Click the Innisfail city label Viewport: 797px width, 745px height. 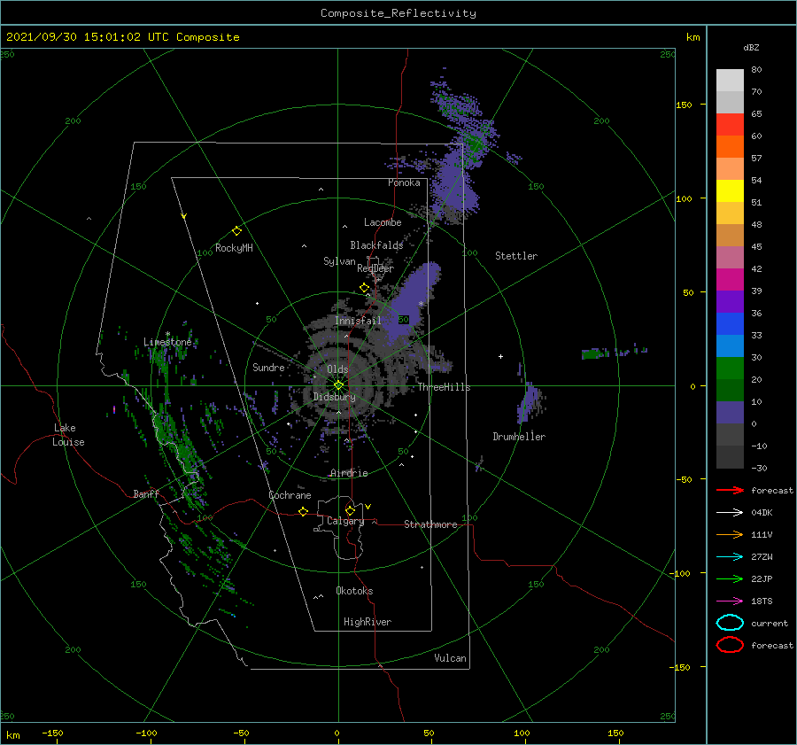[x=358, y=321]
